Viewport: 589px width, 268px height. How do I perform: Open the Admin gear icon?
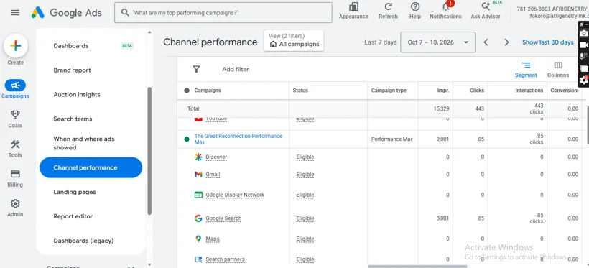point(15,204)
